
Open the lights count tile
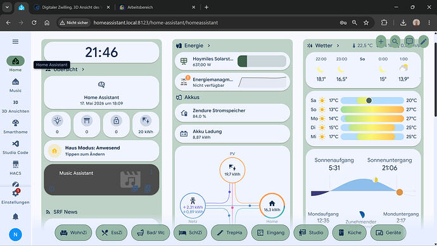pyautogui.click(x=57, y=125)
